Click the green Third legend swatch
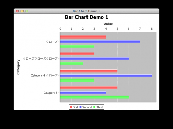The image size is (173, 129). (x=94, y=107)
